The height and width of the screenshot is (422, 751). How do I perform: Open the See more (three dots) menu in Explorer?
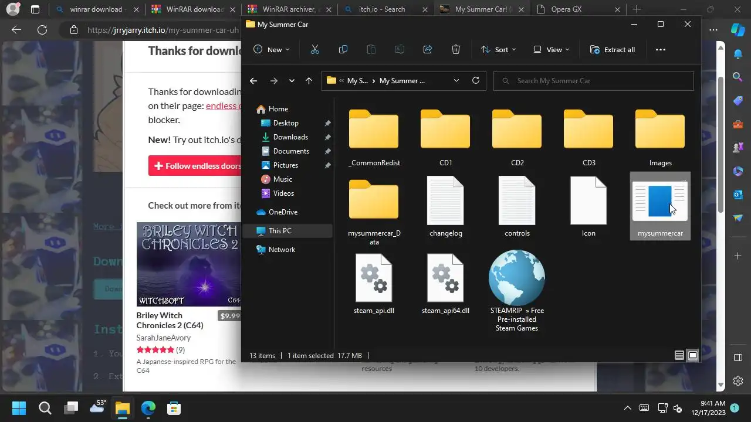(661, 50)
